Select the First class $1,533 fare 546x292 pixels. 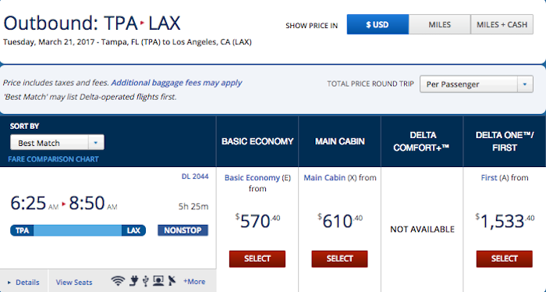504,259
